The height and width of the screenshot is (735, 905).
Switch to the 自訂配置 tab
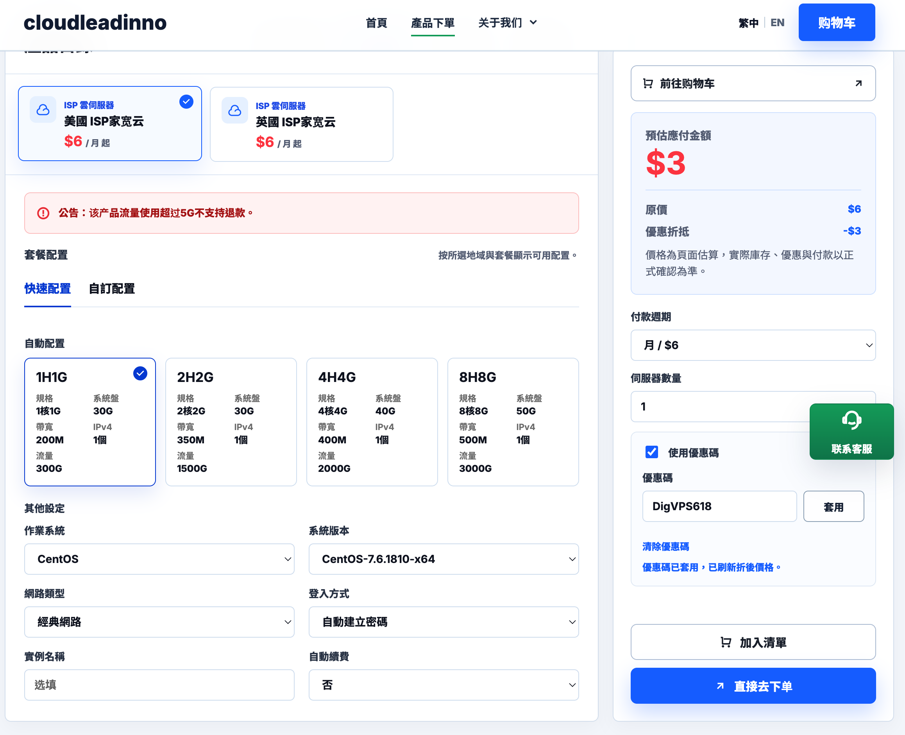[112, 289]
